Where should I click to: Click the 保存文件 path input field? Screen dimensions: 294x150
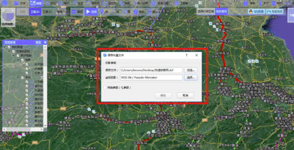tap(152, 70)
